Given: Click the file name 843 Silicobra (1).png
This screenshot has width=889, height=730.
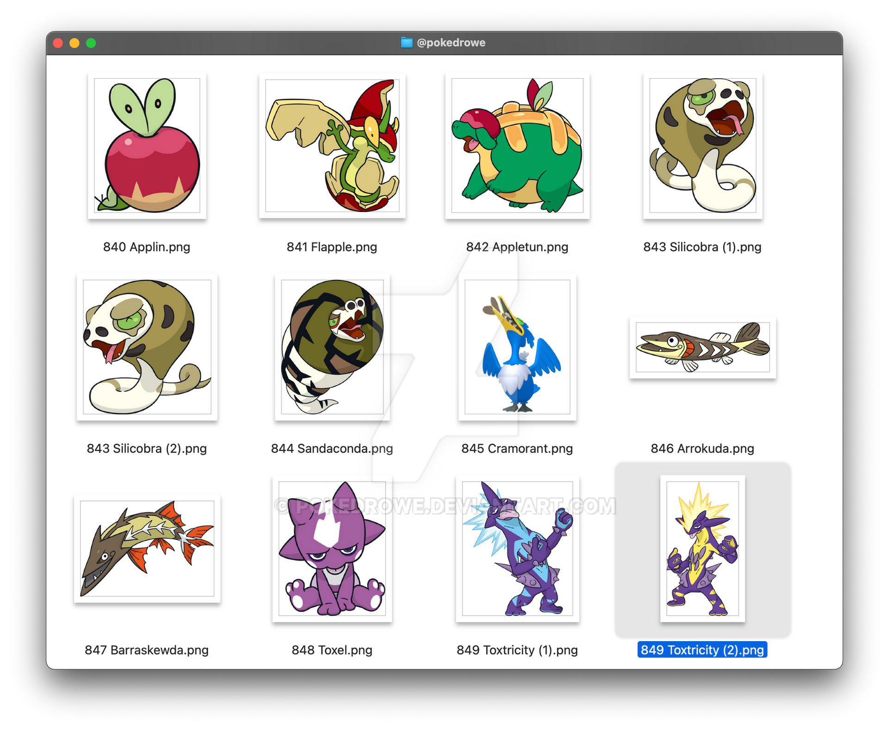Looking at the screenshot, I should (x=702, y=247).
